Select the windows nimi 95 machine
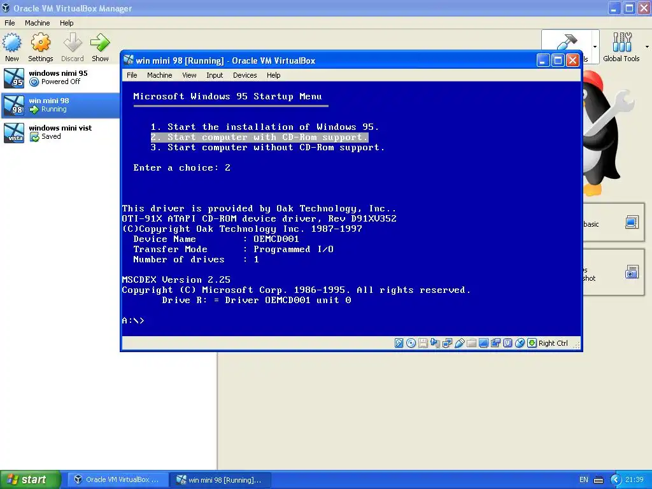Image resolution: width=652 pixels, height=489 pixels. click(x=60, y=78)
